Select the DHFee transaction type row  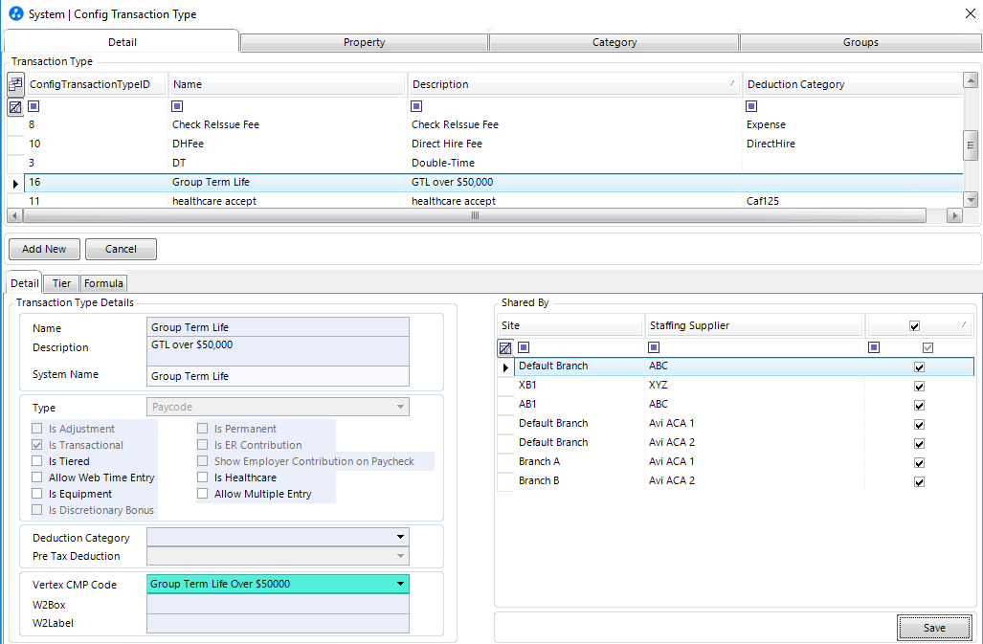(485, 144)
